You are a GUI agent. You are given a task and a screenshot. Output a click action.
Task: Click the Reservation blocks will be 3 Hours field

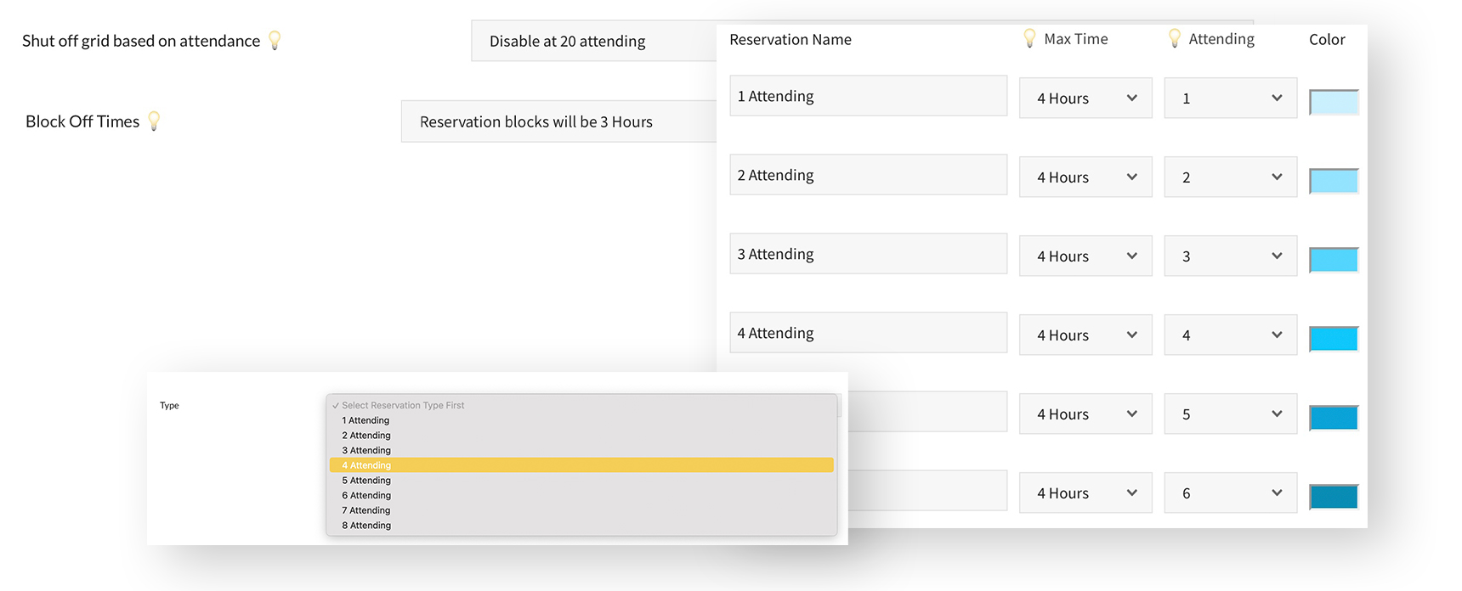558,121
